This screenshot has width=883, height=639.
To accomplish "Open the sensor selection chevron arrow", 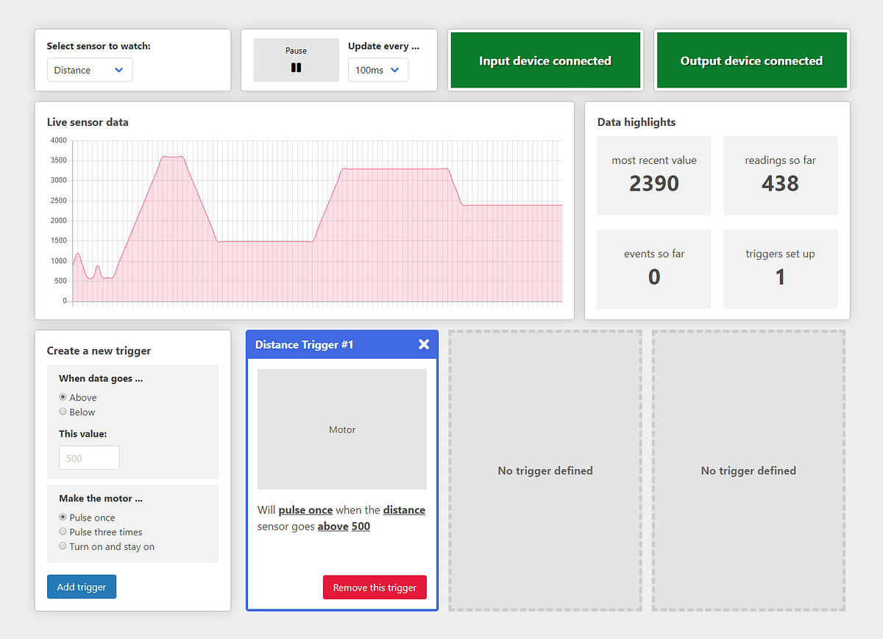I will point(120,70).
